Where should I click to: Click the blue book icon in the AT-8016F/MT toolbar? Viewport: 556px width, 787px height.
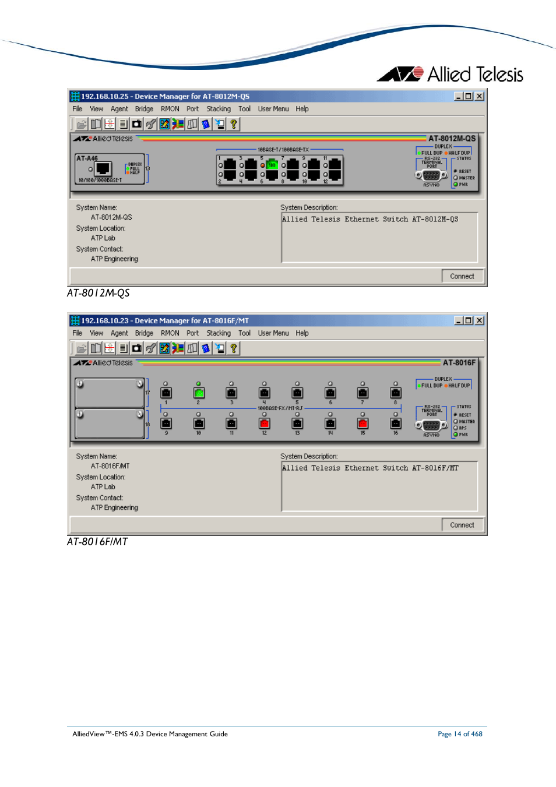click(206, 348)
